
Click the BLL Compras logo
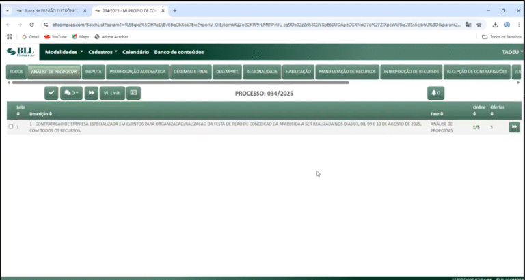(19, 52)
